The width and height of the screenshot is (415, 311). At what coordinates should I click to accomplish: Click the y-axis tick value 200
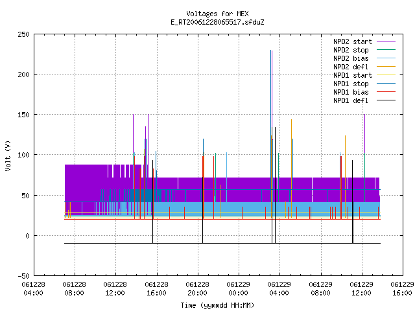pyautogui.click(x=23, y=75)
